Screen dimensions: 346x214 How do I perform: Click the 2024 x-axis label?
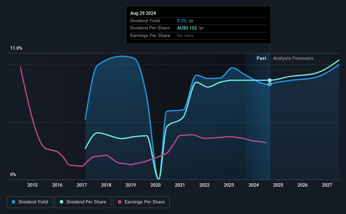point(254,185)
